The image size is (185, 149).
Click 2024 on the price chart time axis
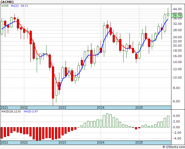point(101,108)
